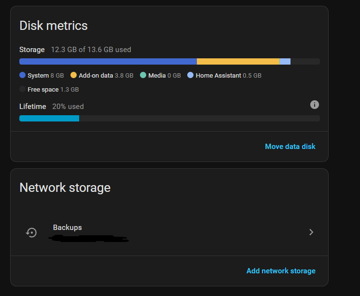Click the yellow Add-on segment of storage bar

pos(238,61)
